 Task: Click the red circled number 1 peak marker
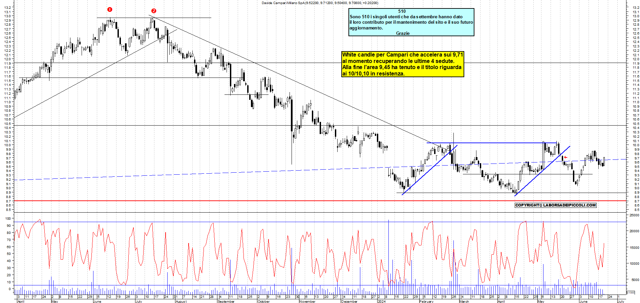109,9
